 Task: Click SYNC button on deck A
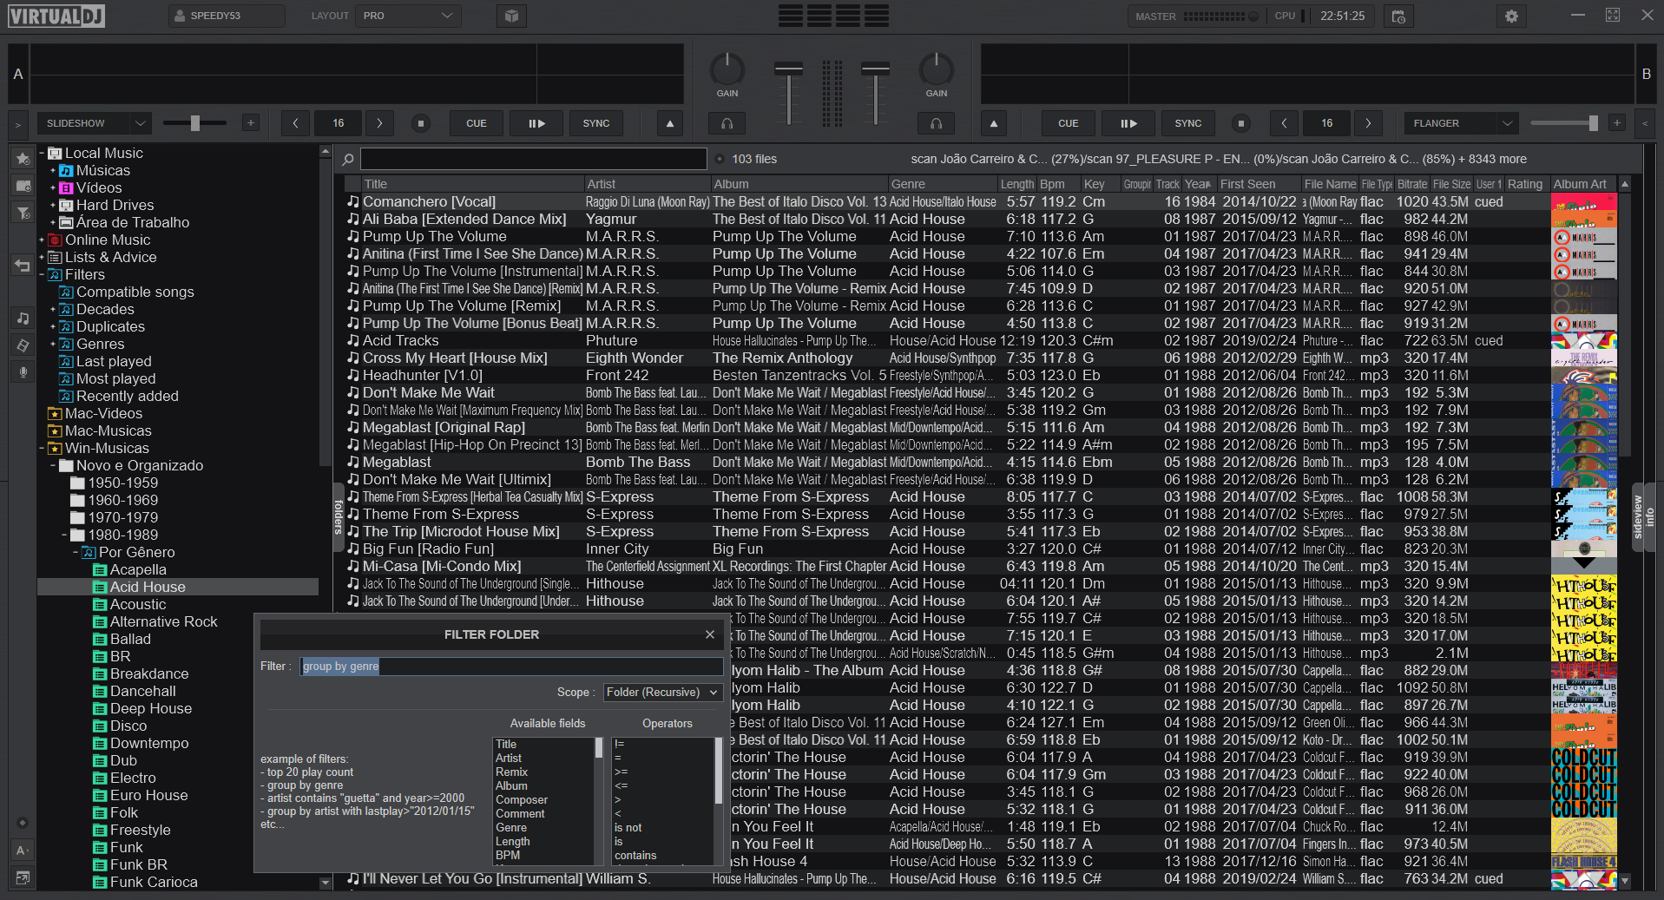click(595, 123)
